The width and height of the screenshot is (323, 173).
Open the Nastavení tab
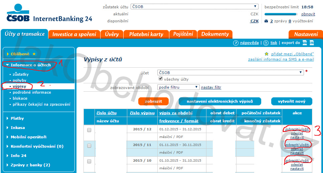pos(306,34)
